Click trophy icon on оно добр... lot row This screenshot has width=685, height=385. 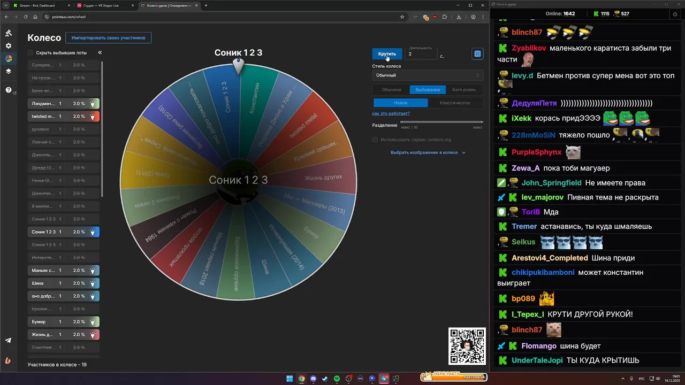pos(93,296)
